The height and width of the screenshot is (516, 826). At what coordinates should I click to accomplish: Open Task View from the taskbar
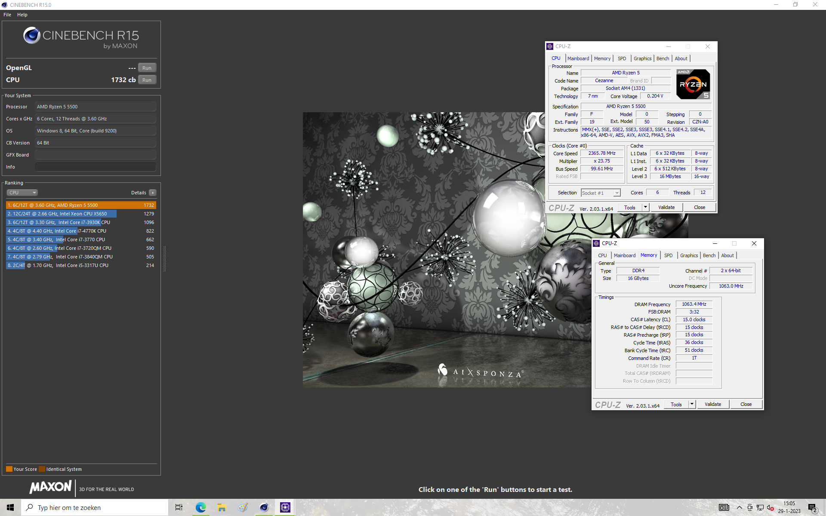click(179, 507)
